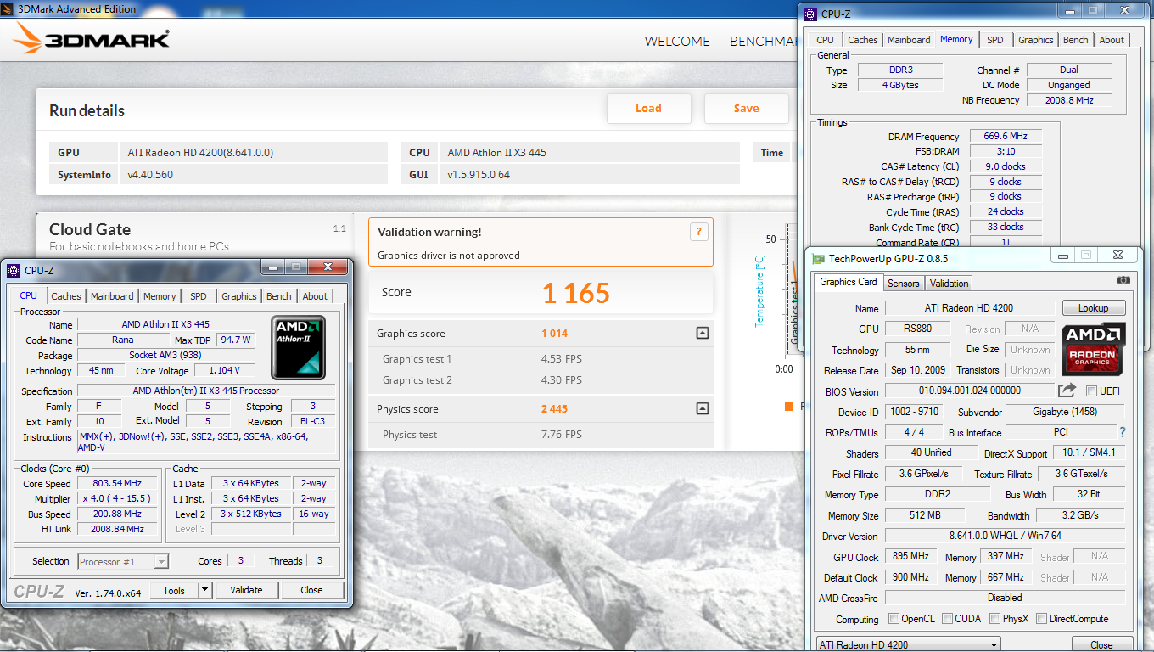Click the AMD Athlon II processor logo

[298, 347]
